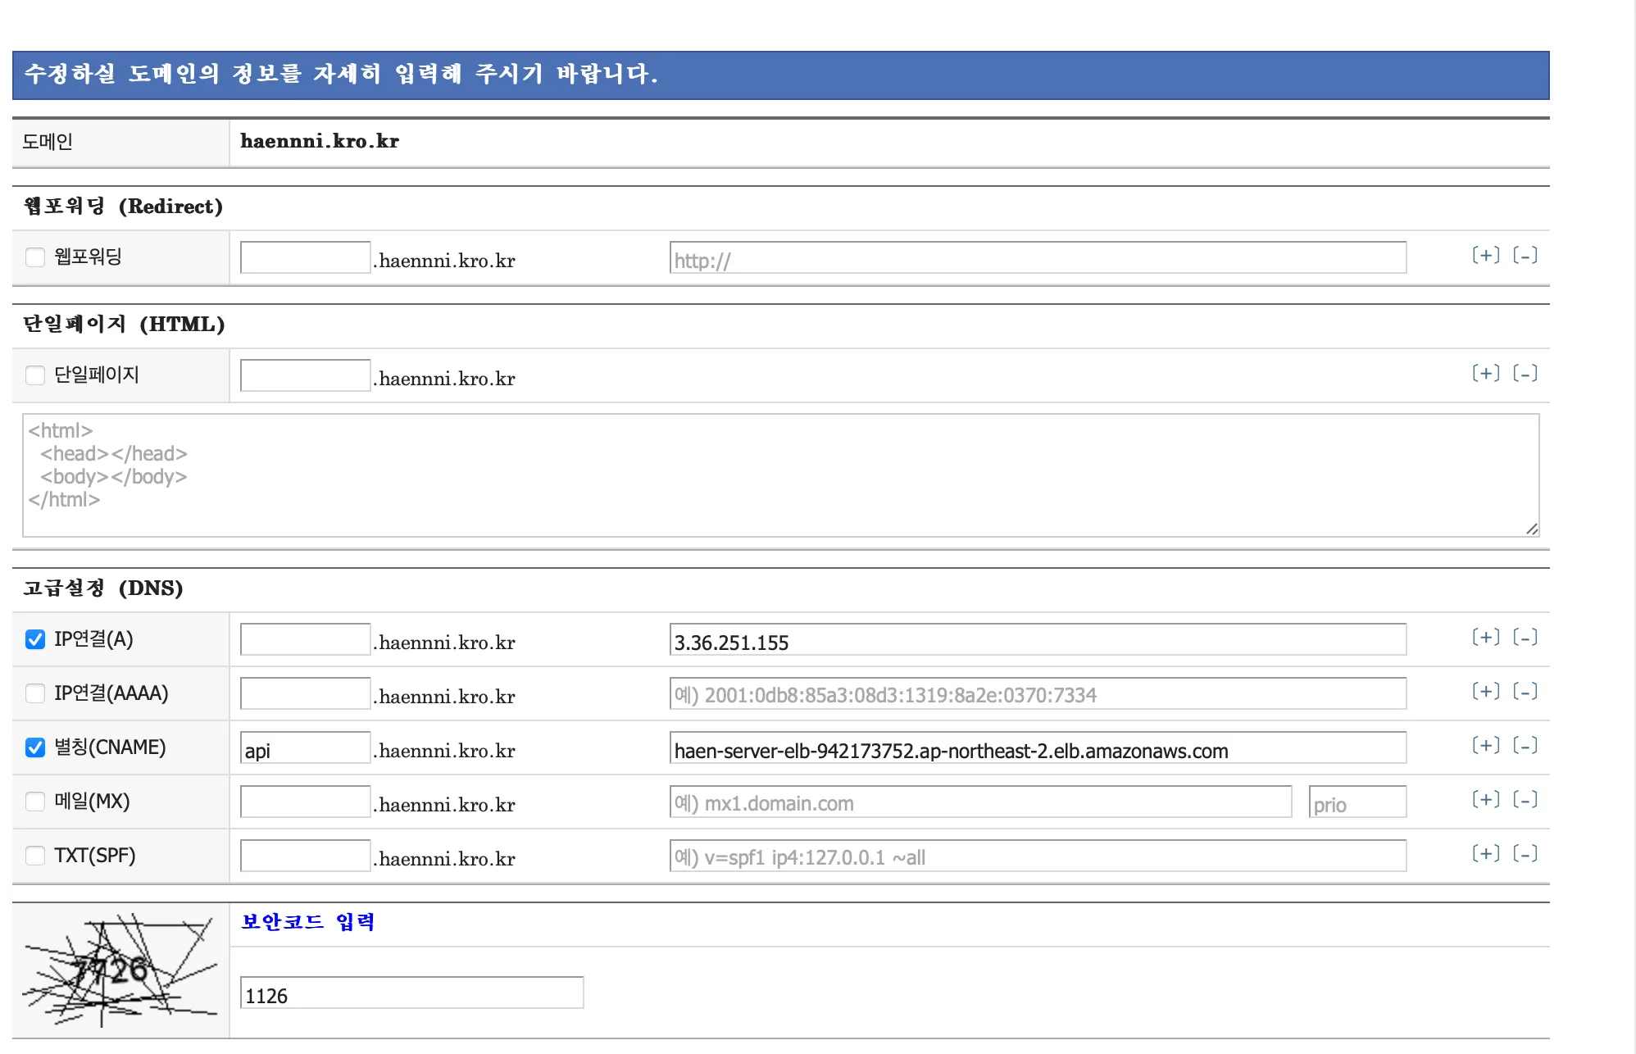1636x1054 pixels.
Task: Click [-] in the TXT(SPF) row
Action: 1525,854
